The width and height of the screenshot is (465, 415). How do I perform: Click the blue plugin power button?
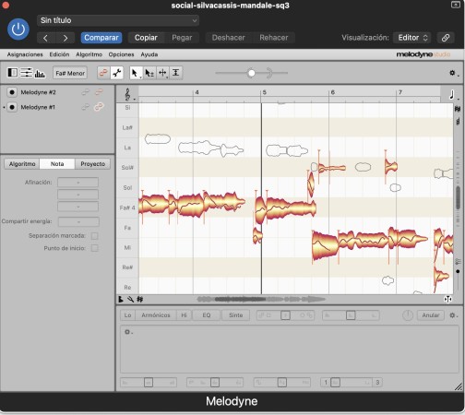tap(18, 30)
